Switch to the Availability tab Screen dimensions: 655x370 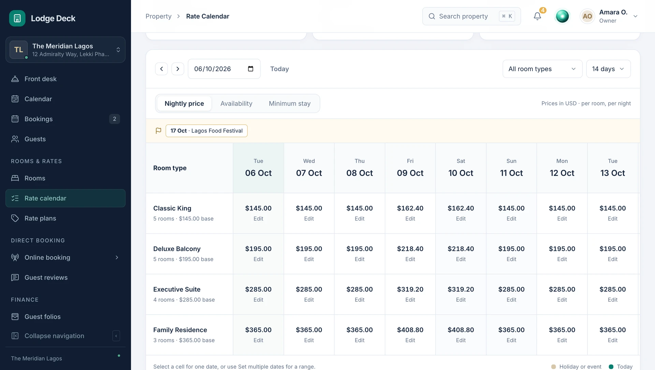click(x=236, y=104)
